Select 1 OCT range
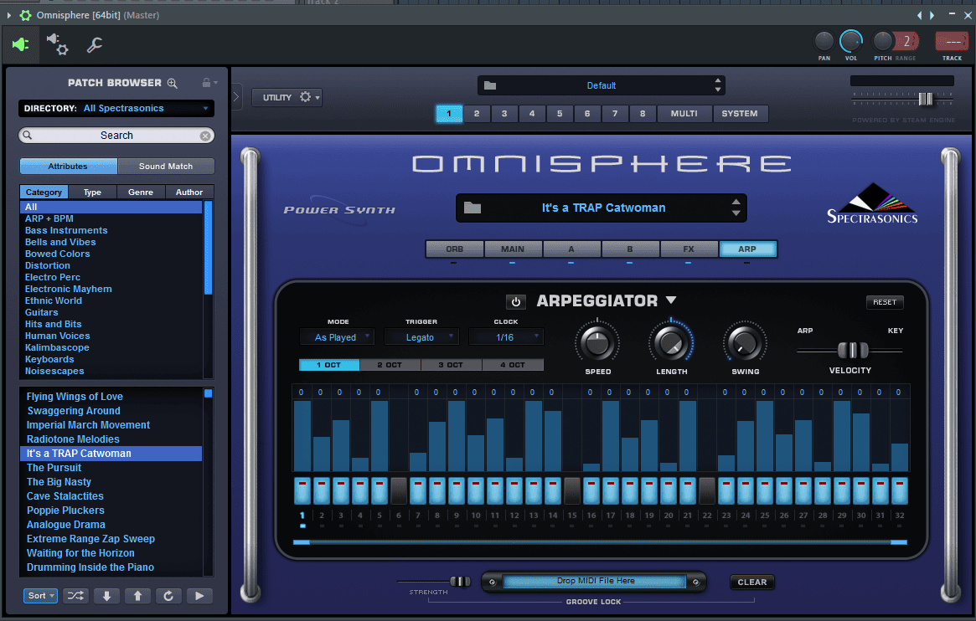The width and height of the screenshot is (976, 621). (x=329, y=365)
